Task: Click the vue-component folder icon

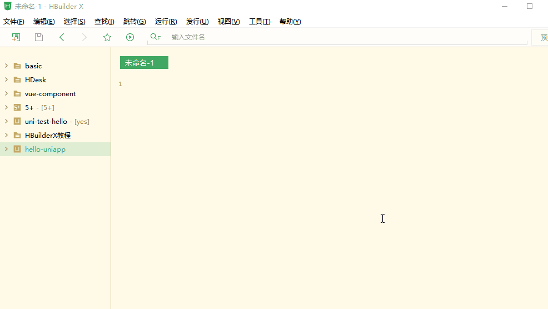Action: pos(17,94)
